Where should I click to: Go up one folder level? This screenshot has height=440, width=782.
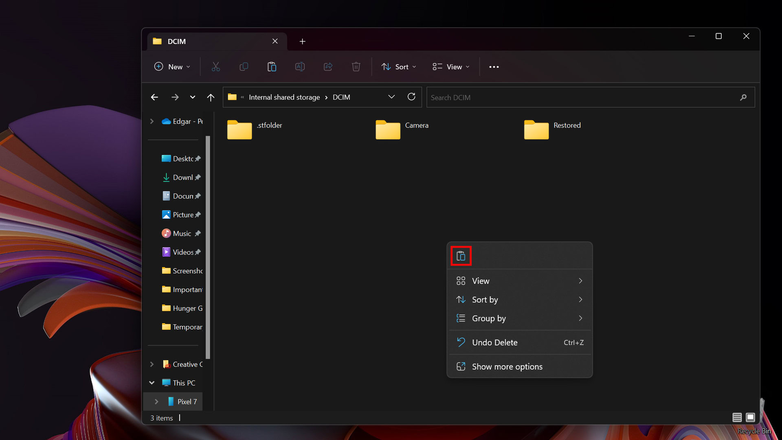[211, 97]
